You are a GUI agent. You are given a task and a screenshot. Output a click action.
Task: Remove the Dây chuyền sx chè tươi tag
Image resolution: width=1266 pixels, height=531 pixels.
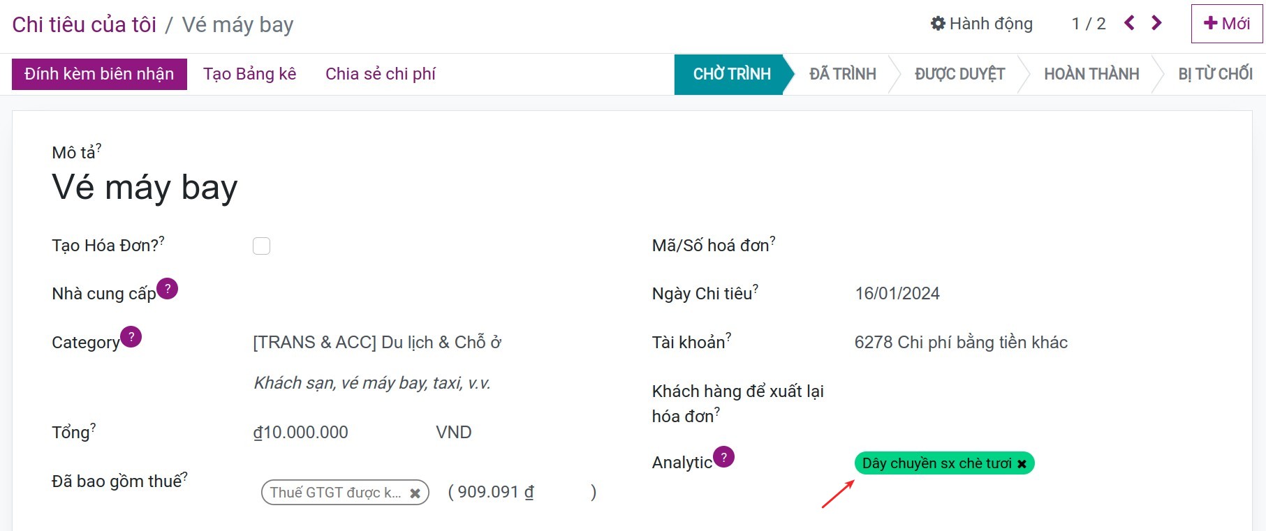coord(1022,463)
